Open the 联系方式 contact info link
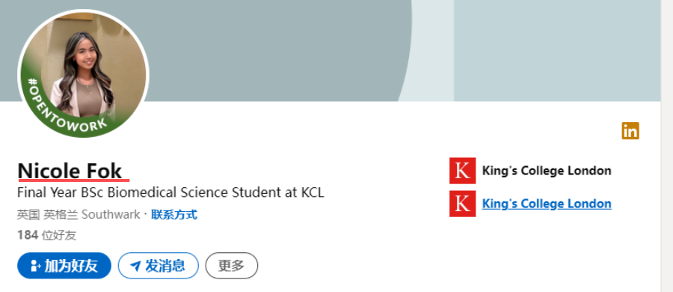673x292 pixels. (x=173, y=215)
